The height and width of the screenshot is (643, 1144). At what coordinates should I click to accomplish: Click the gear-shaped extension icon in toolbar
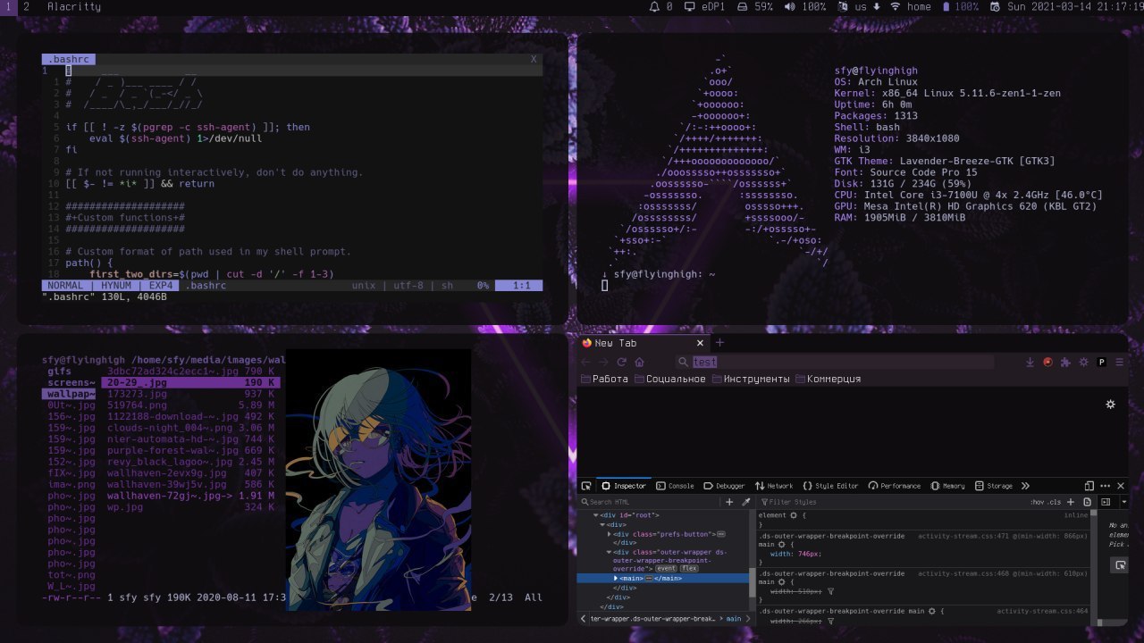(1083, 362)
